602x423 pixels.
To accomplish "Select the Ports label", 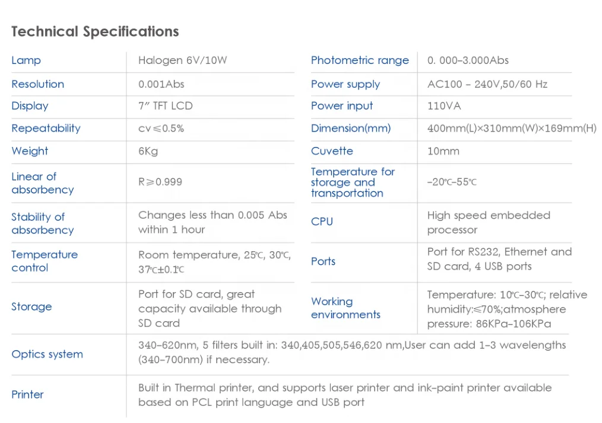I will tap(323, 261).
